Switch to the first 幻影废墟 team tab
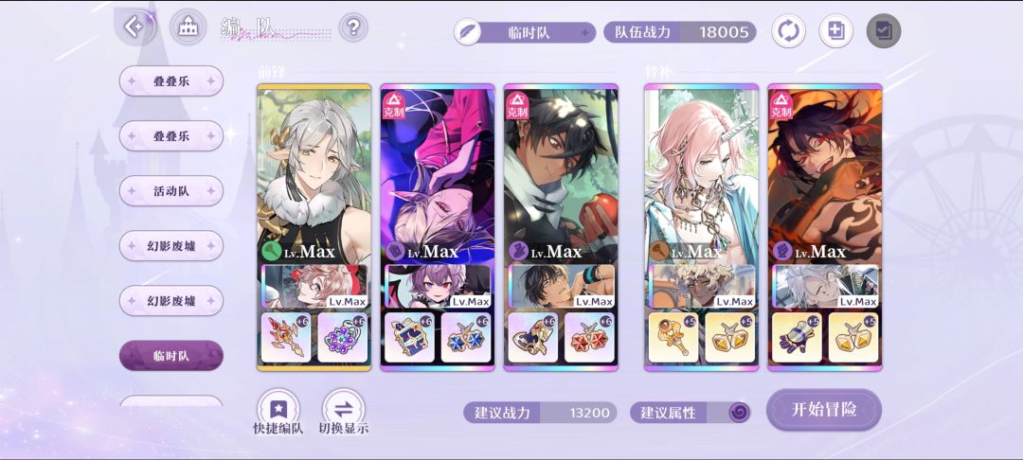The width and height of the screenshot is (1023, 460). point(170,246)
